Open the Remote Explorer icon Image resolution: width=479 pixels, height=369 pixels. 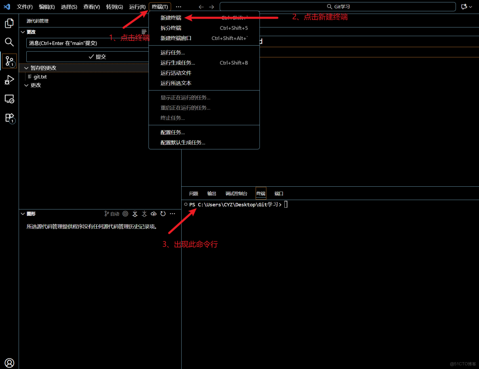pyautogui.click(x=9, y=99)
